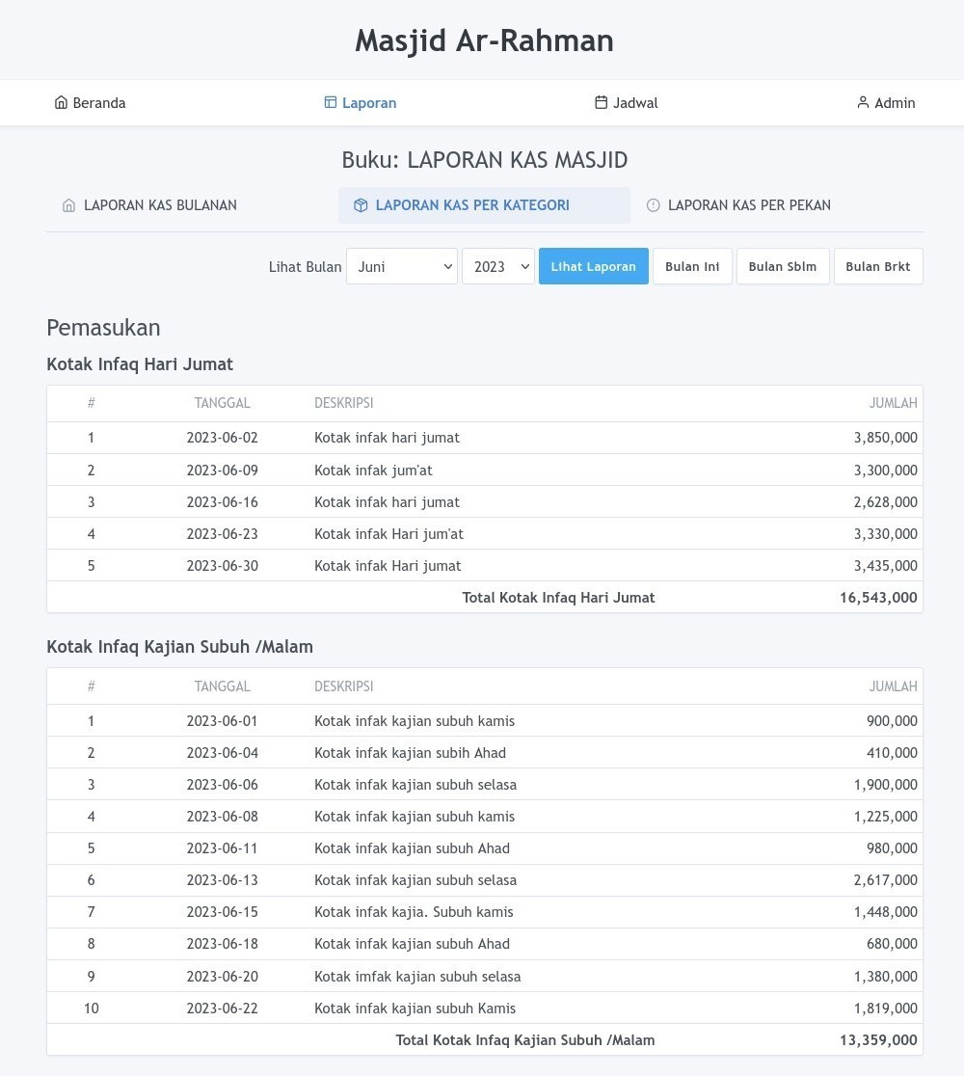
Task: Click total amount 13,359,000
Action: tap(878, 1040)
